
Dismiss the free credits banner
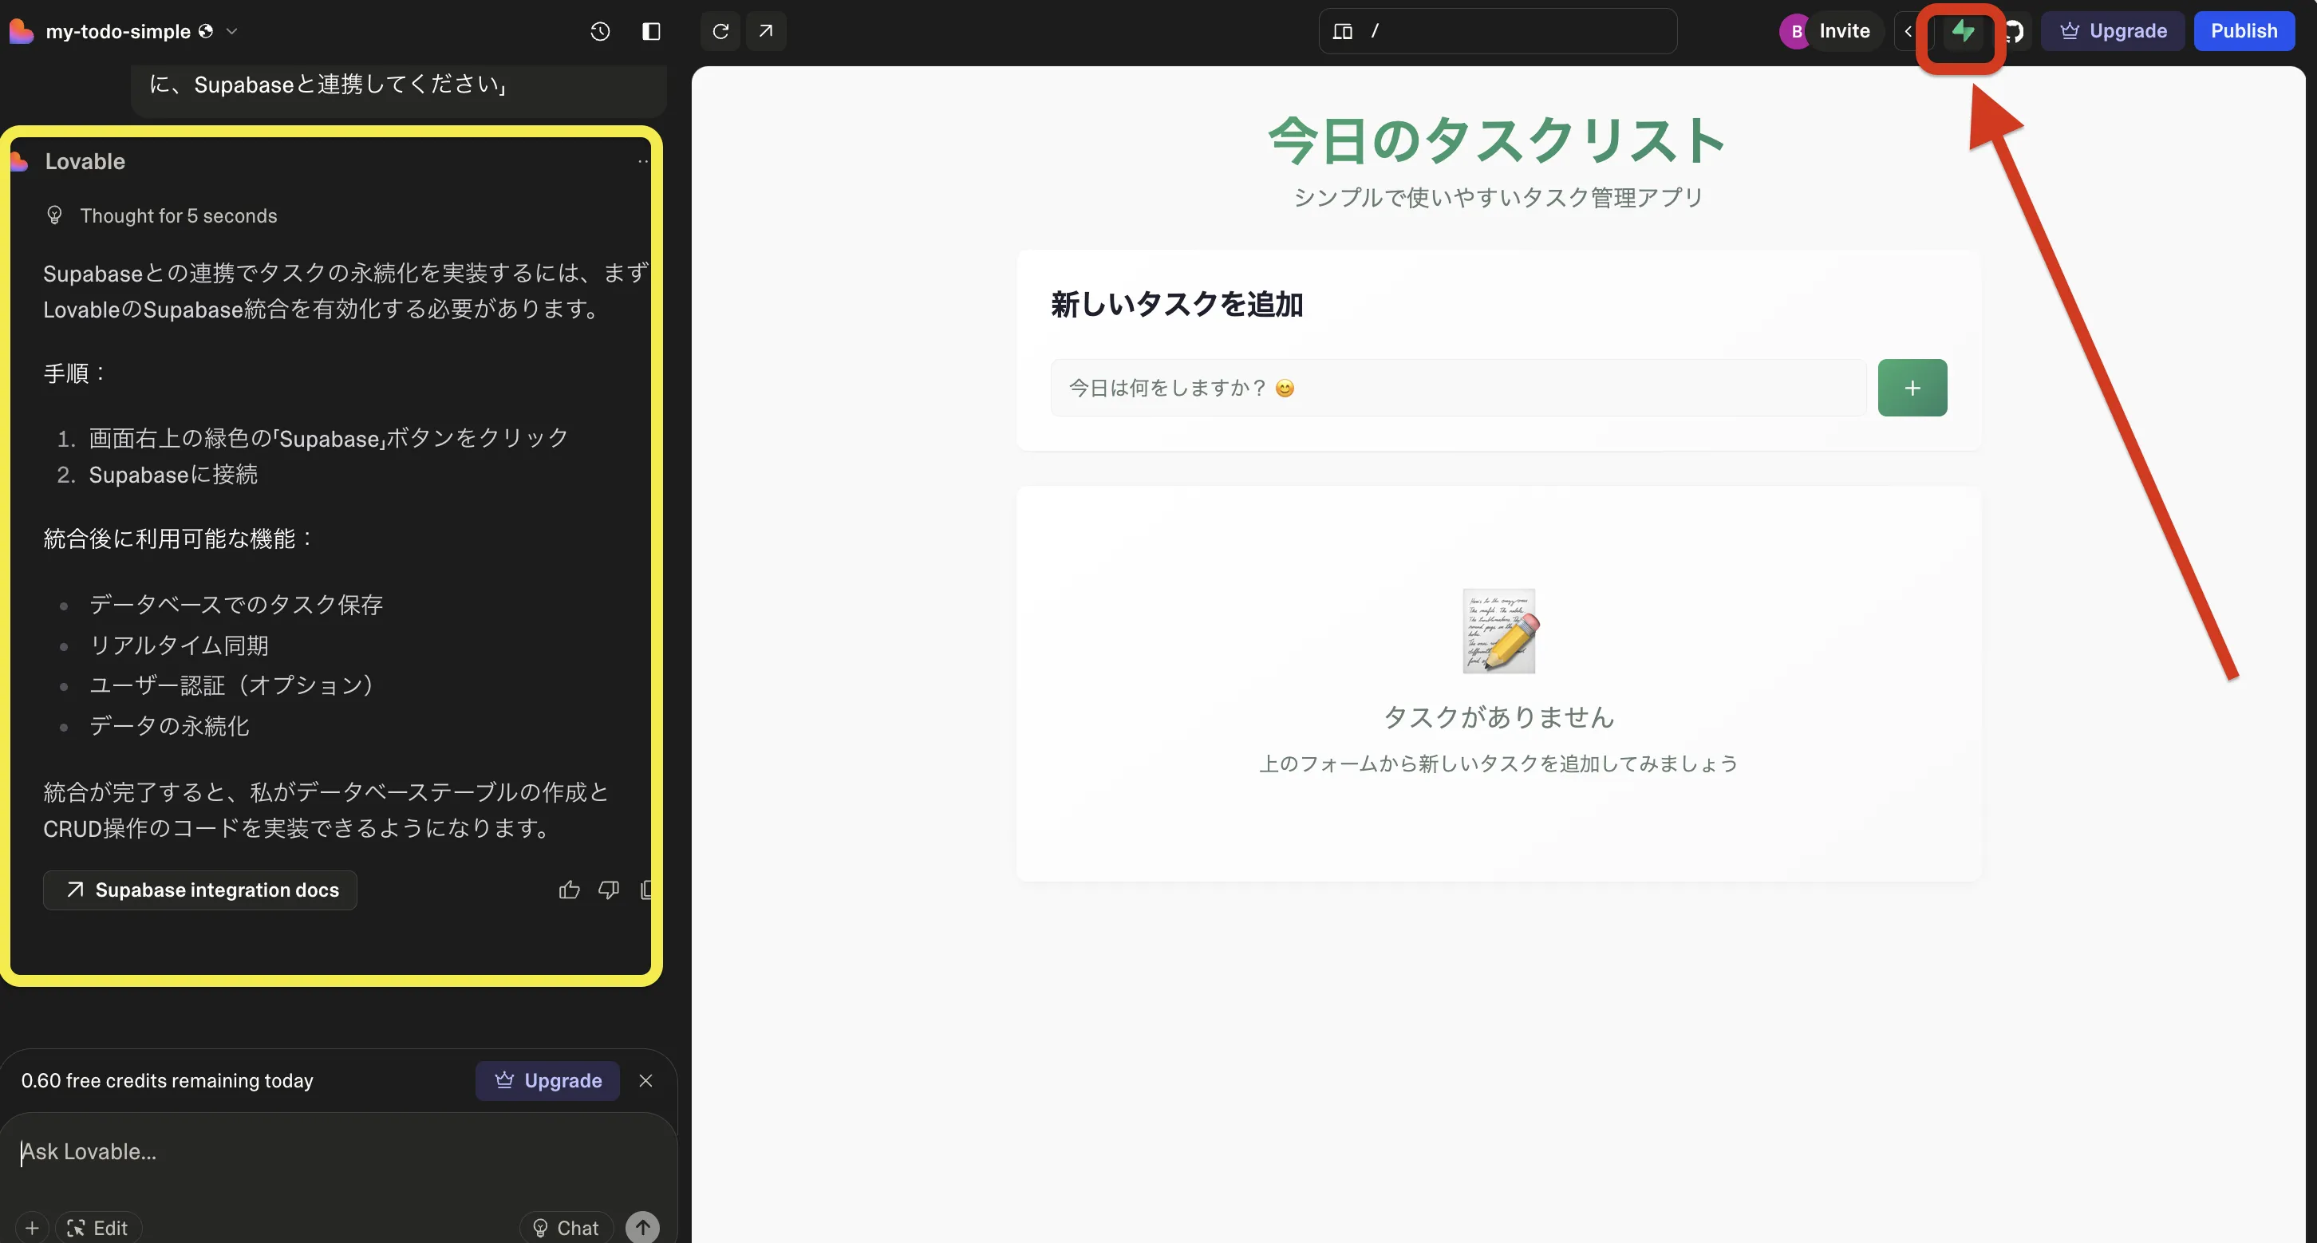pyautogui.click(x=645, y=1080)
